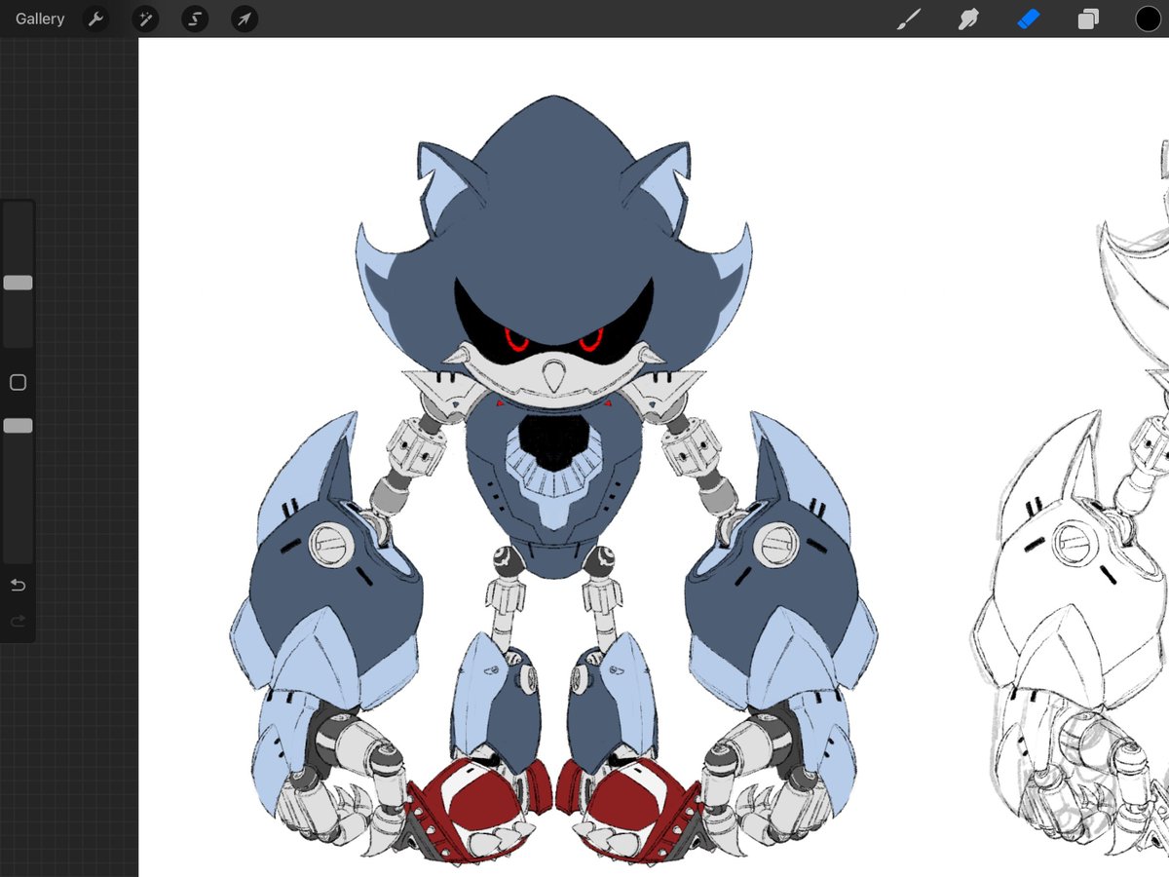
Task: Open the Adjustments magic wand menu
Action: click(145, 19)
